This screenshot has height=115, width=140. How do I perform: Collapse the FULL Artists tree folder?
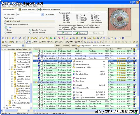9,70
